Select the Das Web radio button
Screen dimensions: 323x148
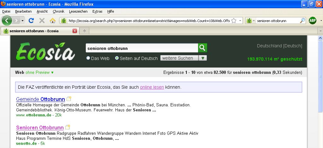[x=88, y=58]
